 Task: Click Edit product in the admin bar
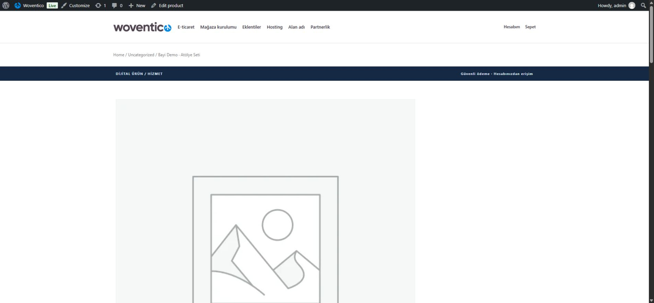[x=167, y=6]
